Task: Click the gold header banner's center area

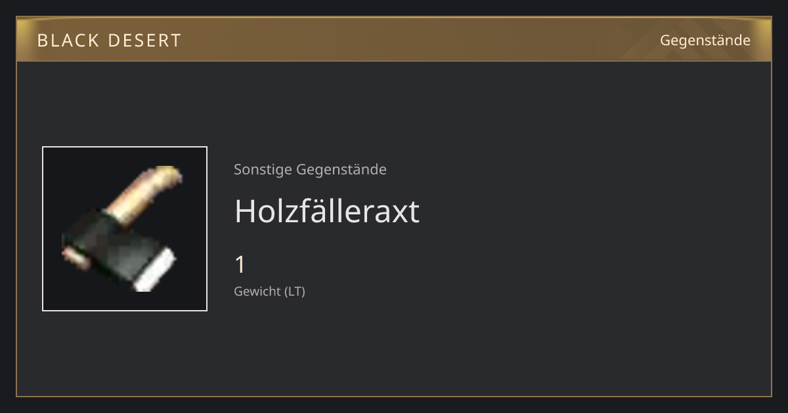Action: click(x=394, y=40)
